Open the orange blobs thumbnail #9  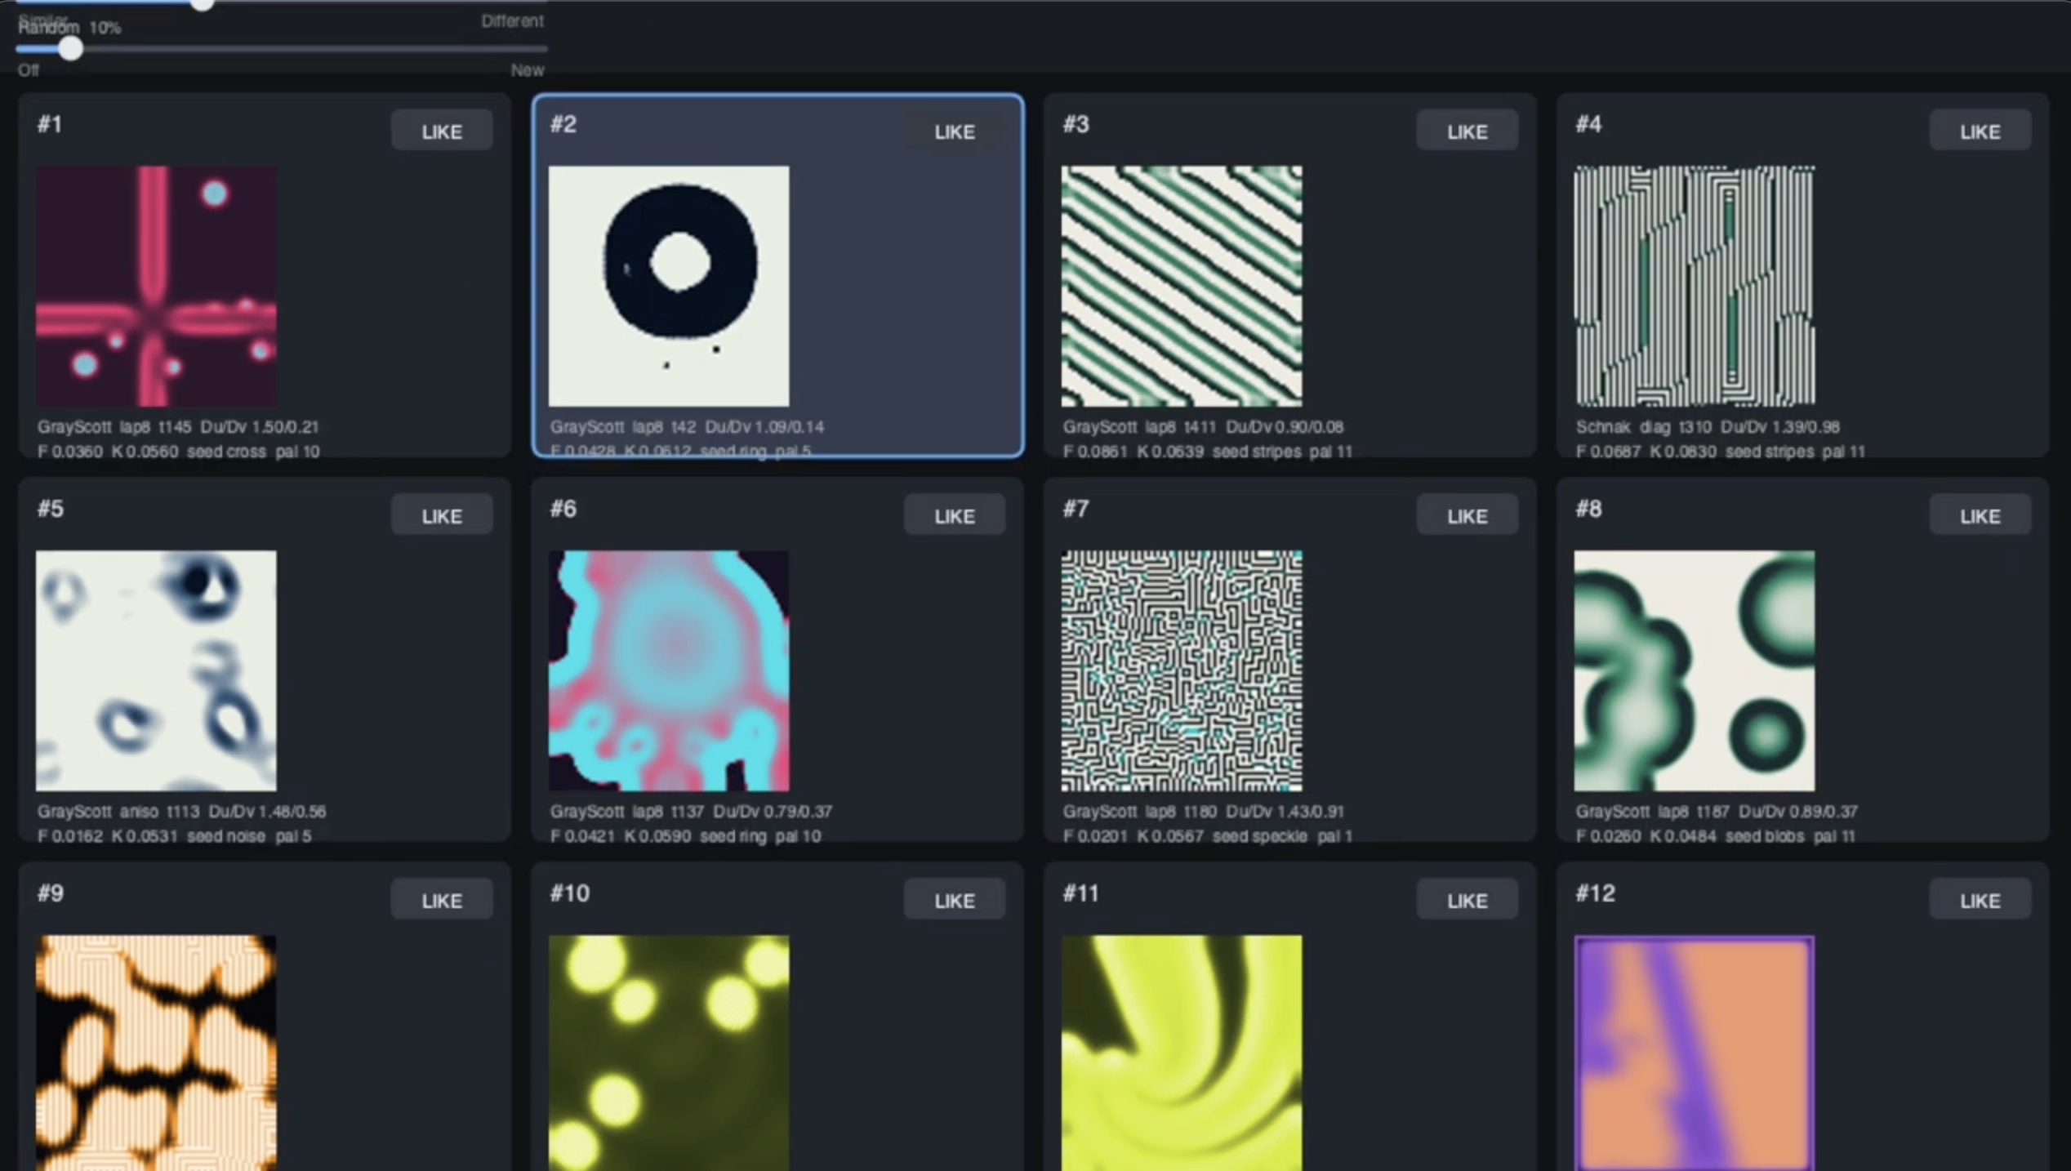[x=156, y=1053]
